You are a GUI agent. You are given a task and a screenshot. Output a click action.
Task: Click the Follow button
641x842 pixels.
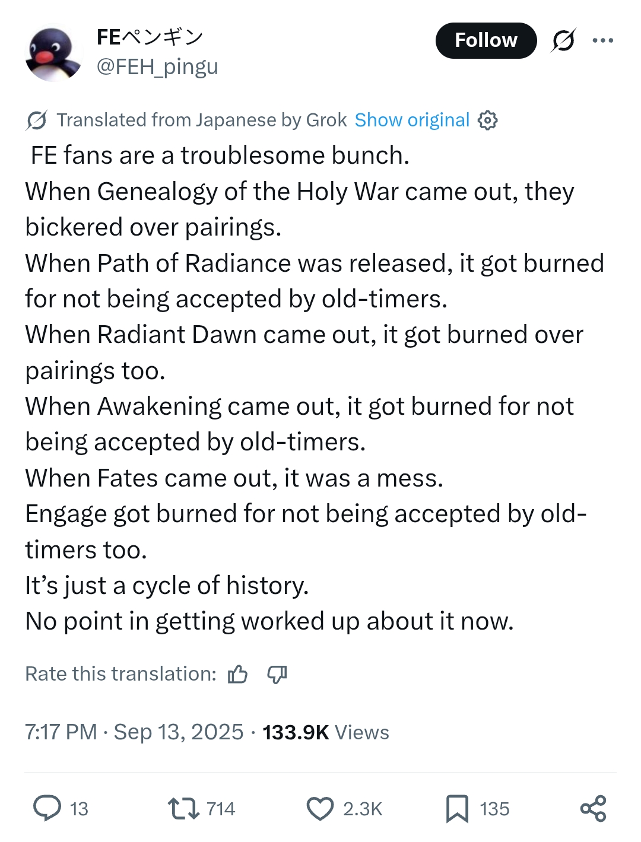485,40
